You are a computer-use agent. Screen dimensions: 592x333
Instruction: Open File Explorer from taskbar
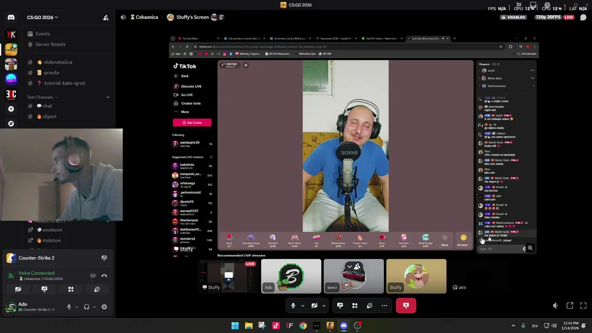click(x=248, y=326)
